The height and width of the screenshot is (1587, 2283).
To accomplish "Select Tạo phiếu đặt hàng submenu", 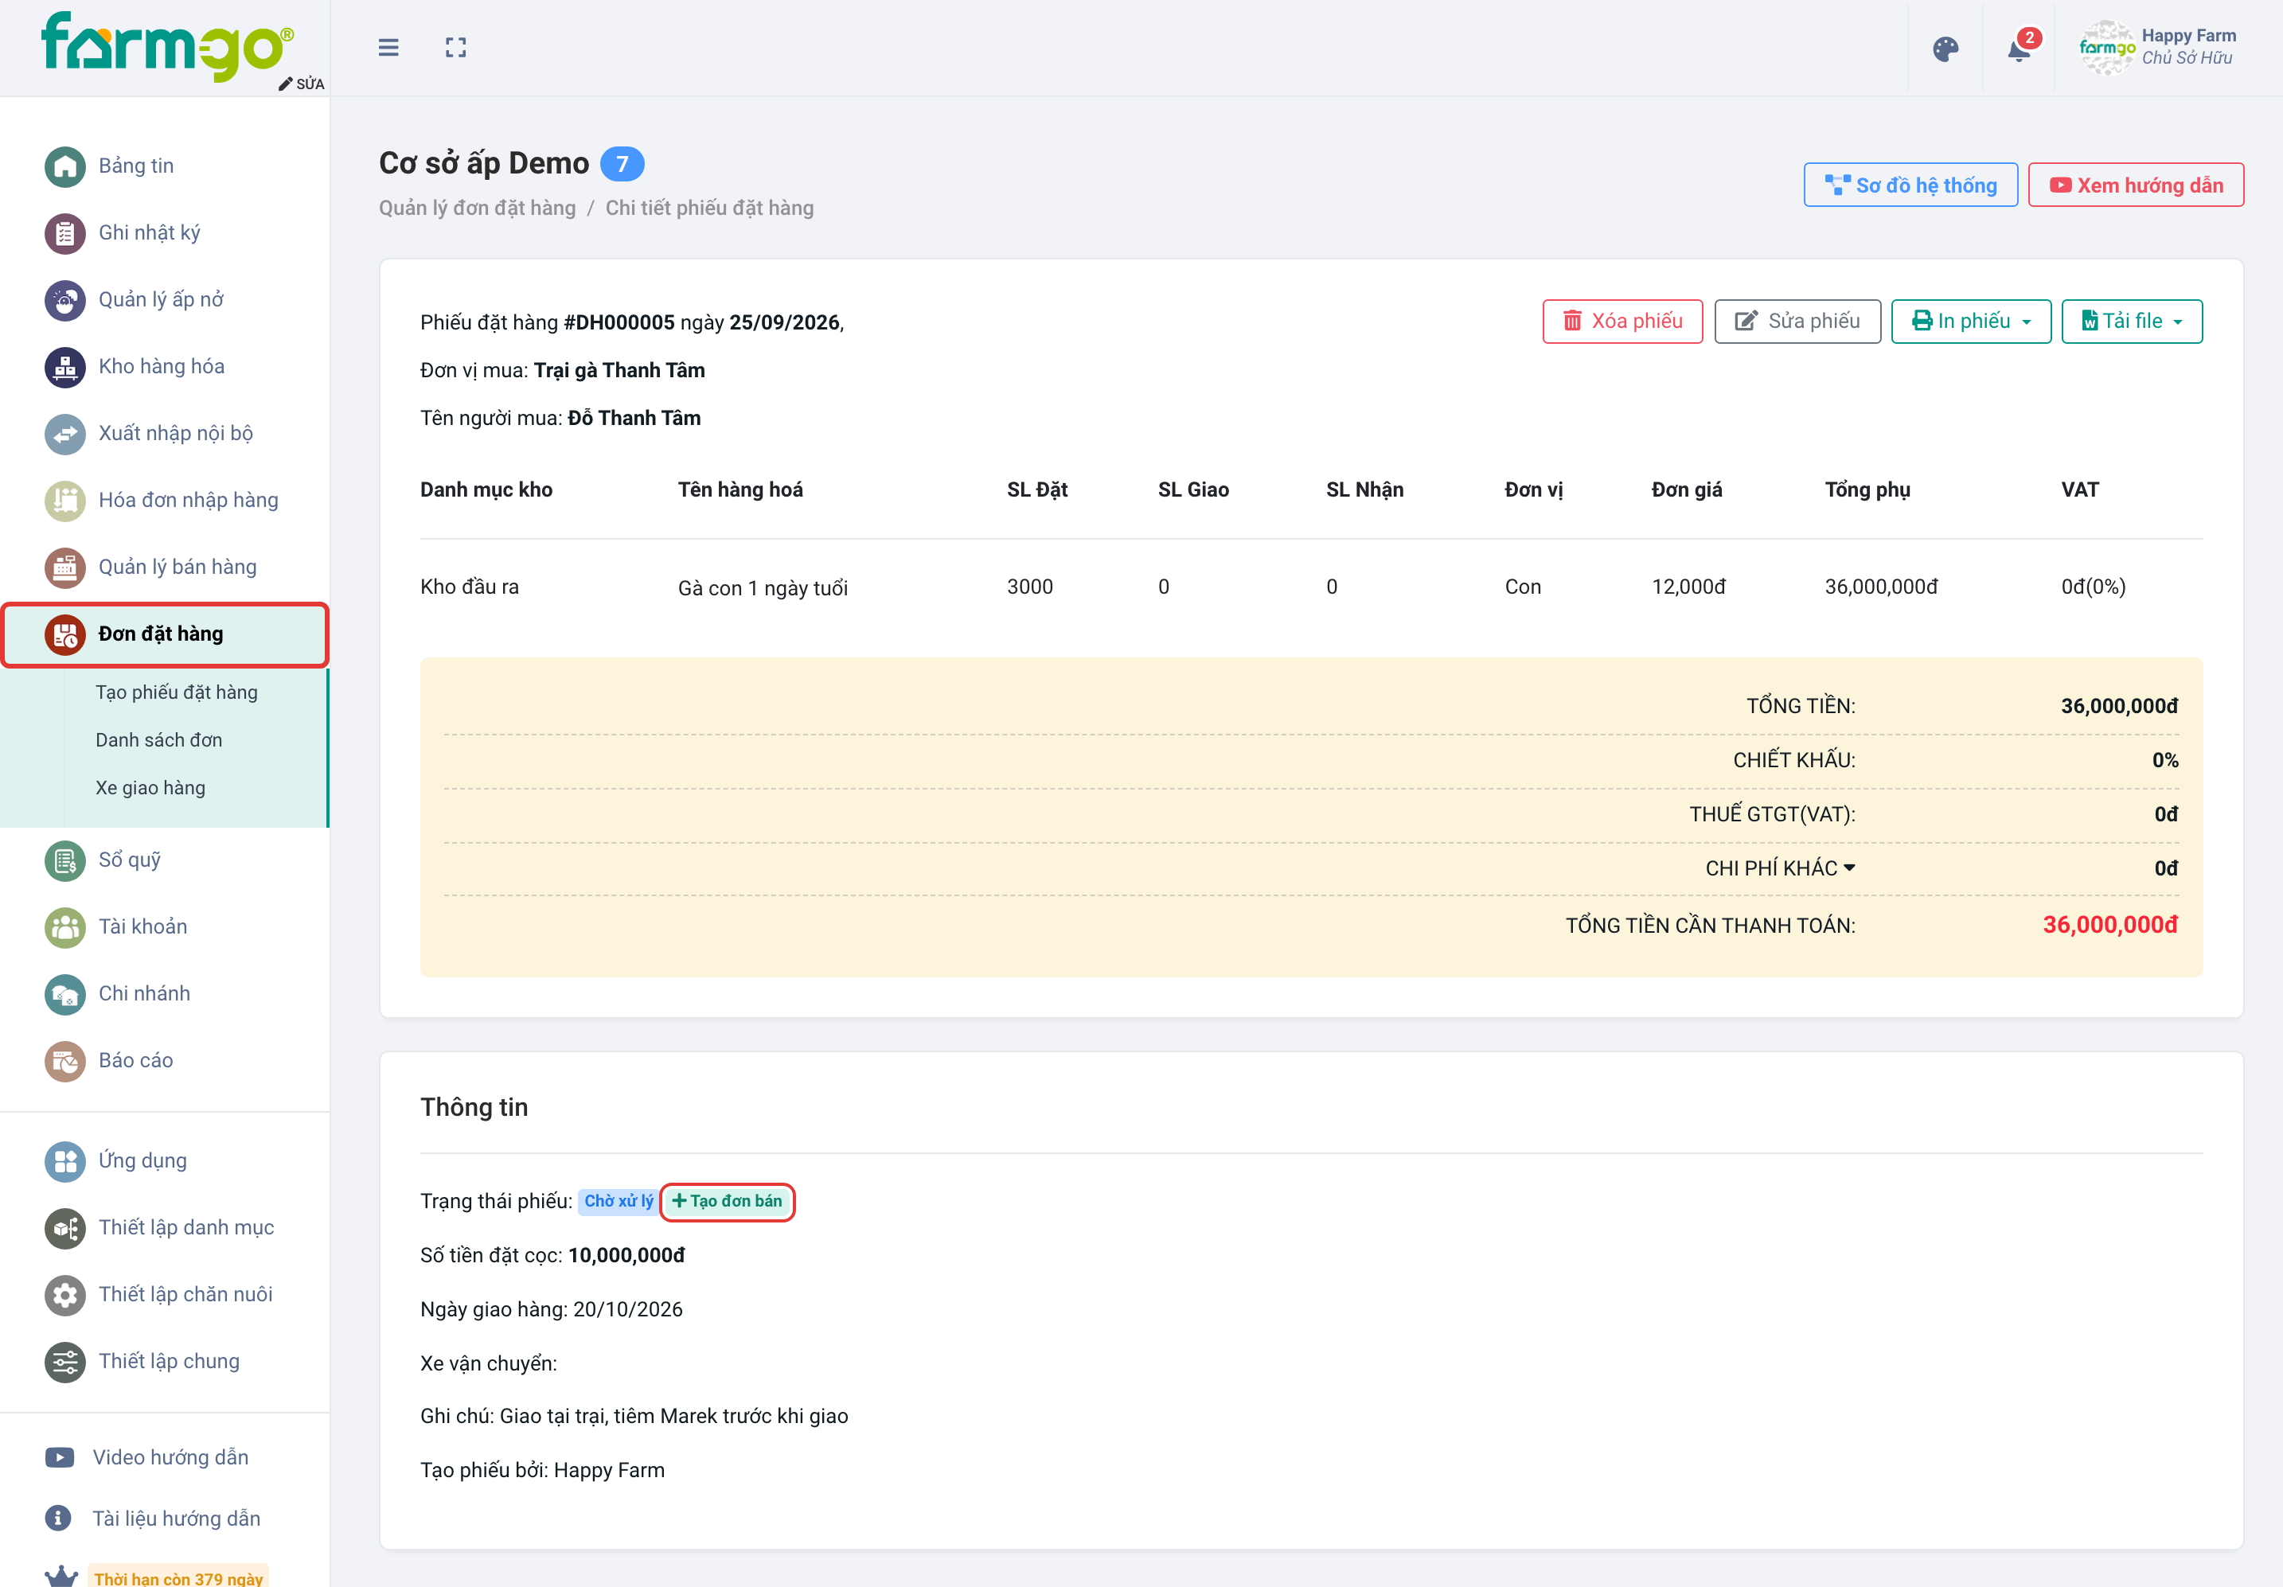I will pyautogui.click(x=176, y=692).
